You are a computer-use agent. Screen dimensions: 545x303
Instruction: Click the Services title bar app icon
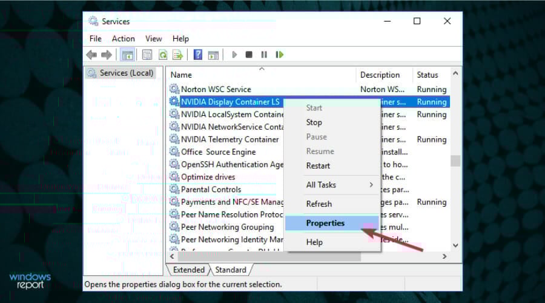[93, 21]
